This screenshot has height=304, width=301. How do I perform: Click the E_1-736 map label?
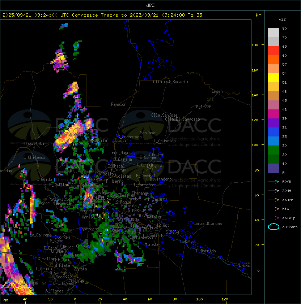click(204, 107)
